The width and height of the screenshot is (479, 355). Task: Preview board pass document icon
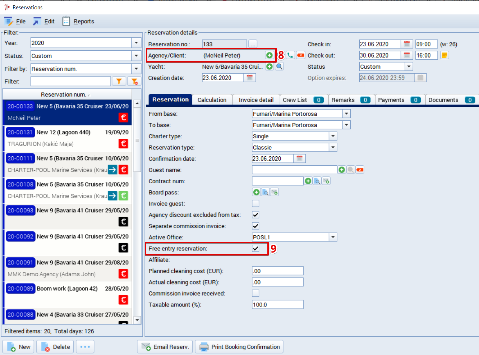pyautogui.click(x=265, y=192)
